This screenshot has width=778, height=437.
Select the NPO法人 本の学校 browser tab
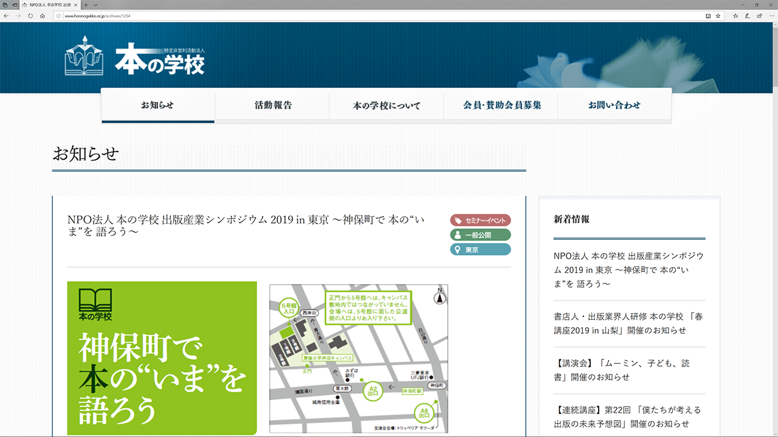click(x=50, y=4)
